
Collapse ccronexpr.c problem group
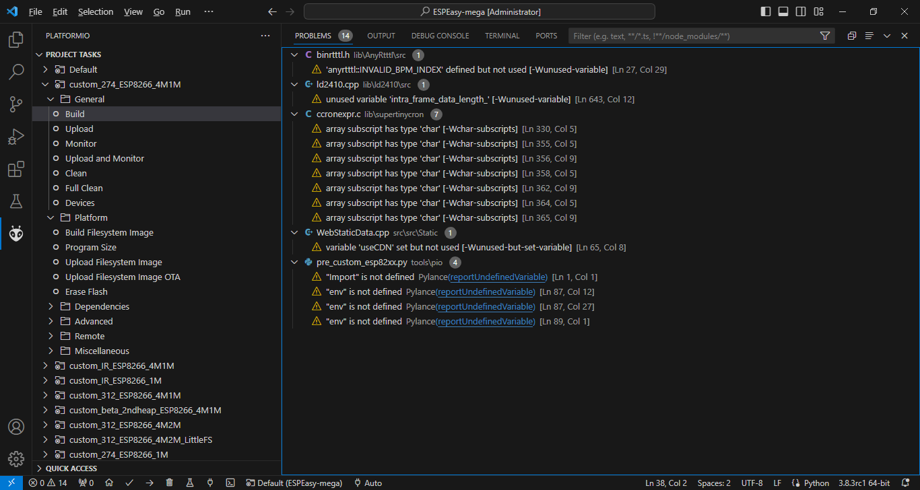coord(294,114)
